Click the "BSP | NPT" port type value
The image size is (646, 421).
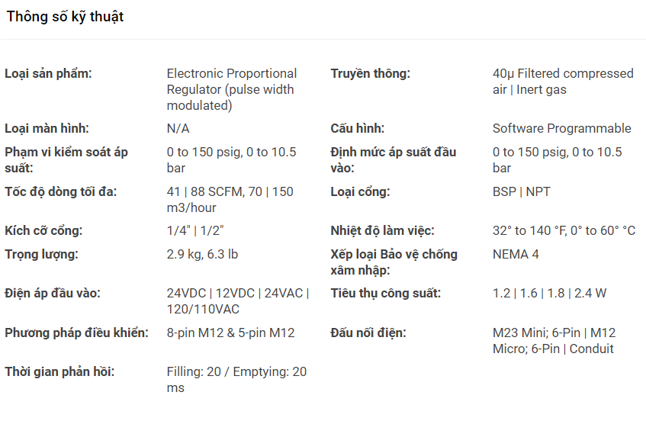point(520,191)
